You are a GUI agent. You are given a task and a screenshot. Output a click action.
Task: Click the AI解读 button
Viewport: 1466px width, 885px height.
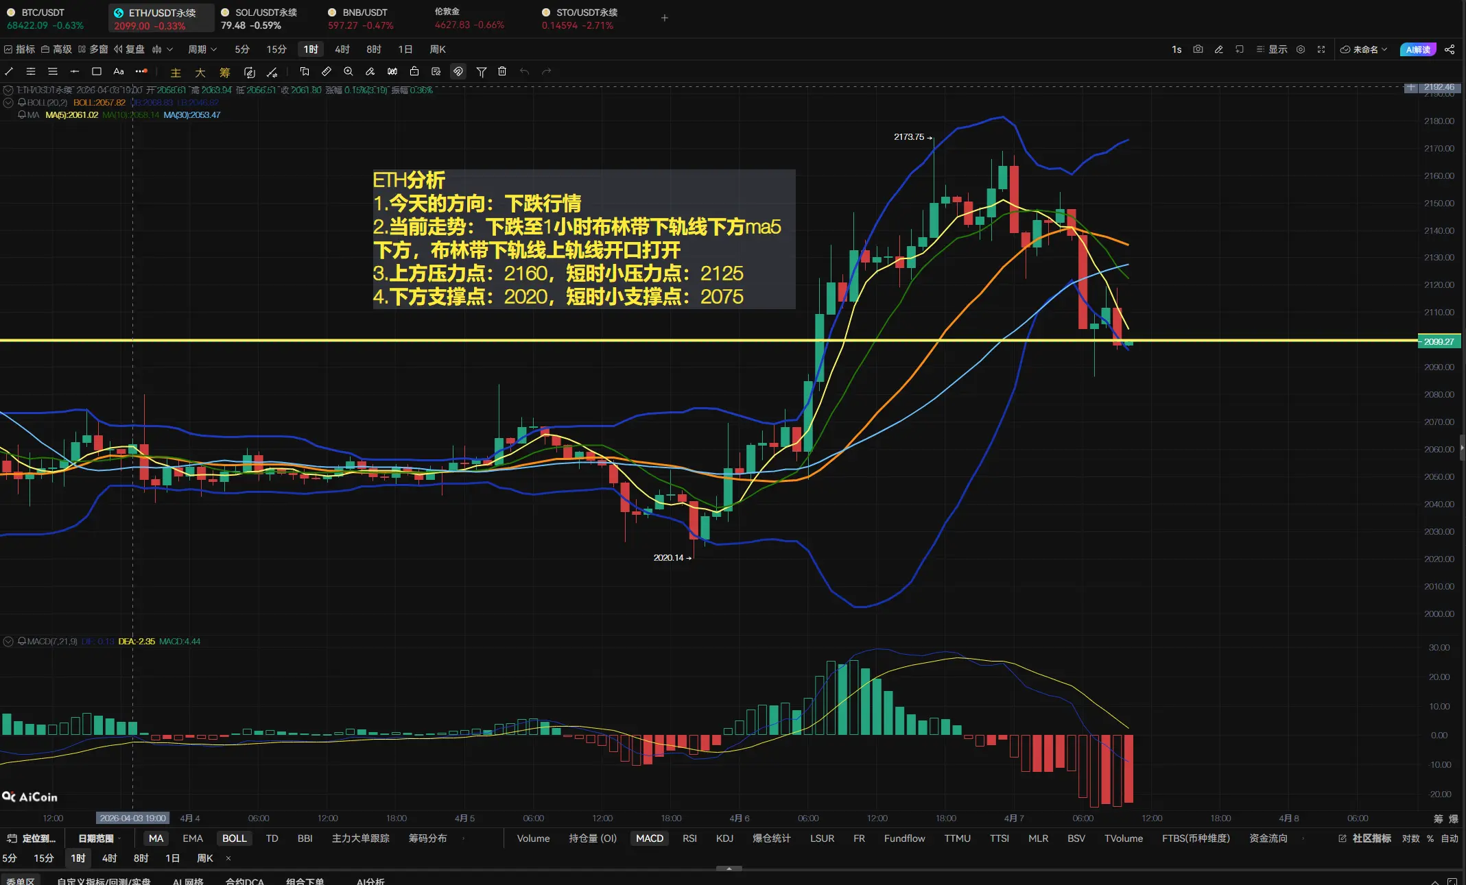1417,49
